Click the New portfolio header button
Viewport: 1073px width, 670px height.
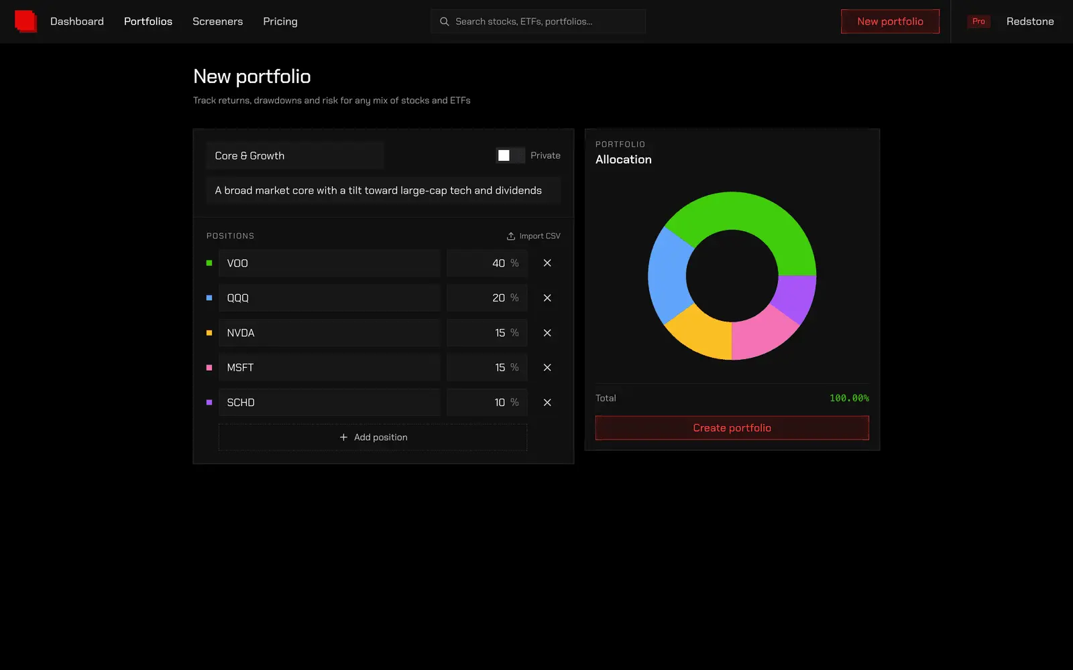coord(890,21)
